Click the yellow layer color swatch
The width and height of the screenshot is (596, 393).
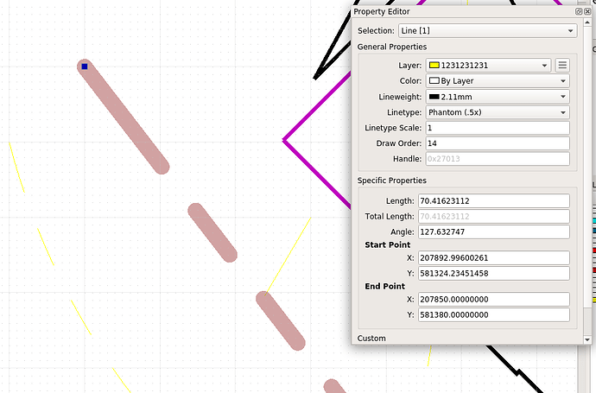434,66
